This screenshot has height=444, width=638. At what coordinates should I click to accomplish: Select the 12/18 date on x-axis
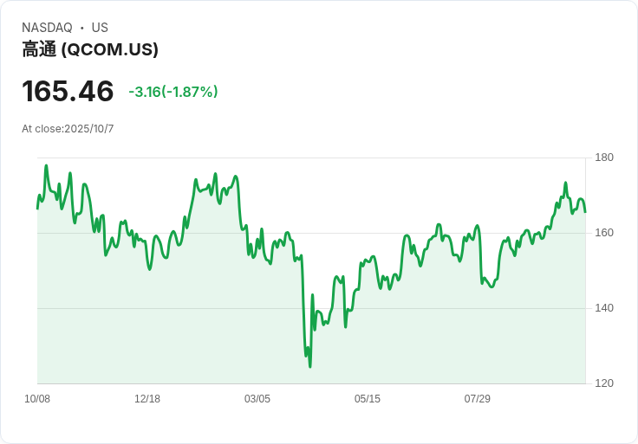pyautogui.click(x=147, y=399)
